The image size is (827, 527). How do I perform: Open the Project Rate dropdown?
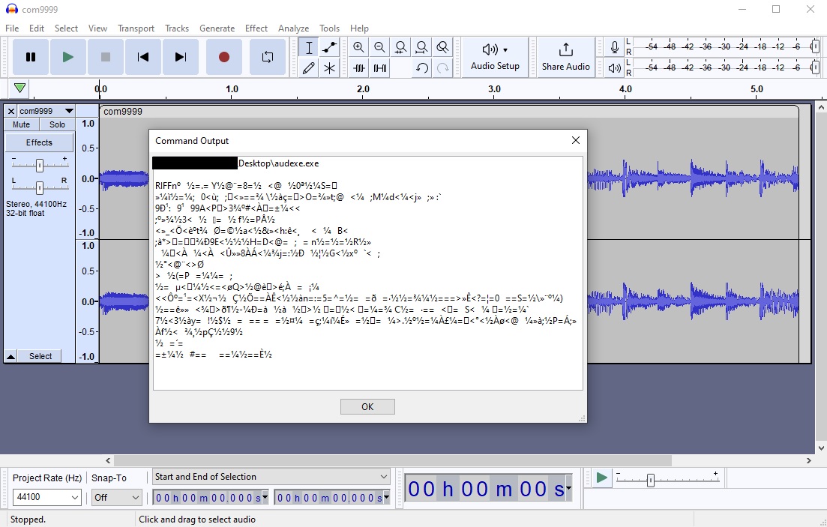coord(46,497)
